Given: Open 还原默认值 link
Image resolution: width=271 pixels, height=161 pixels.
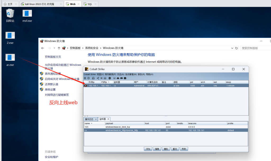Looking at the screenshot, I should click(52, 84).
